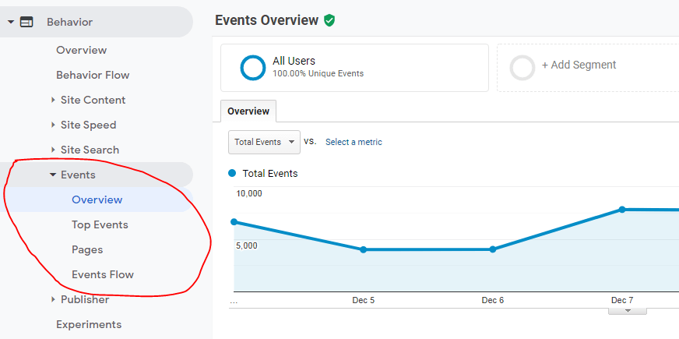Open the Total Events metric dropdown
The image size is (679, 339).
[264, 142]
